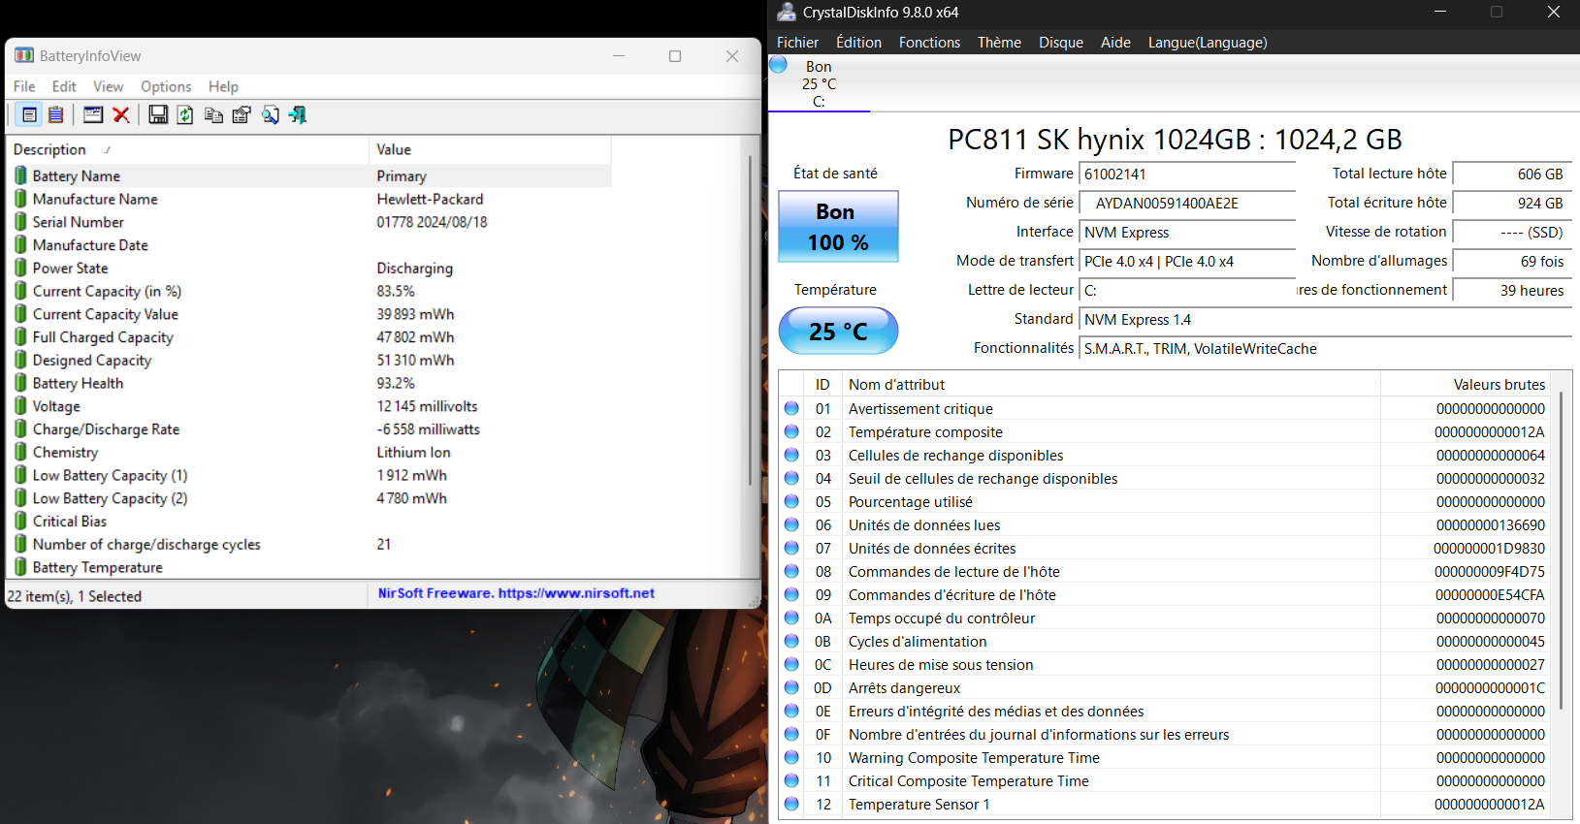This screenshot has width=1580, height=824.
Task: Open the Properties toolbar icon
Action: (x=242, y=115)
